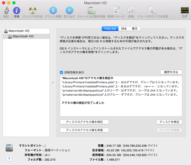Click the ディスクを作成 burn disc icon
This screenshot has height=165, width=191.
33,10
